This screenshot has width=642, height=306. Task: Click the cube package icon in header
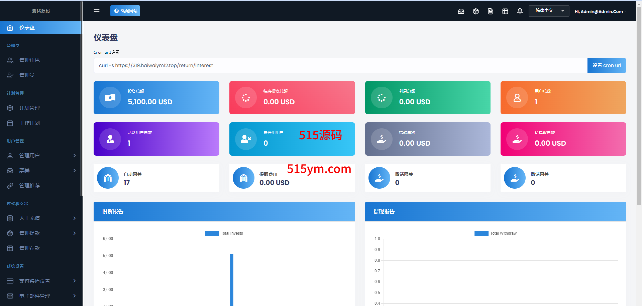coord(475,11)
